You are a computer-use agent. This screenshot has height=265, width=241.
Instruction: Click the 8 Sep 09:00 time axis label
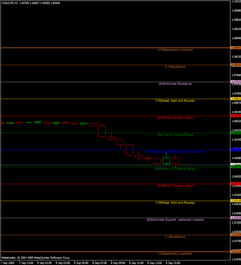(x=118, y=263)
